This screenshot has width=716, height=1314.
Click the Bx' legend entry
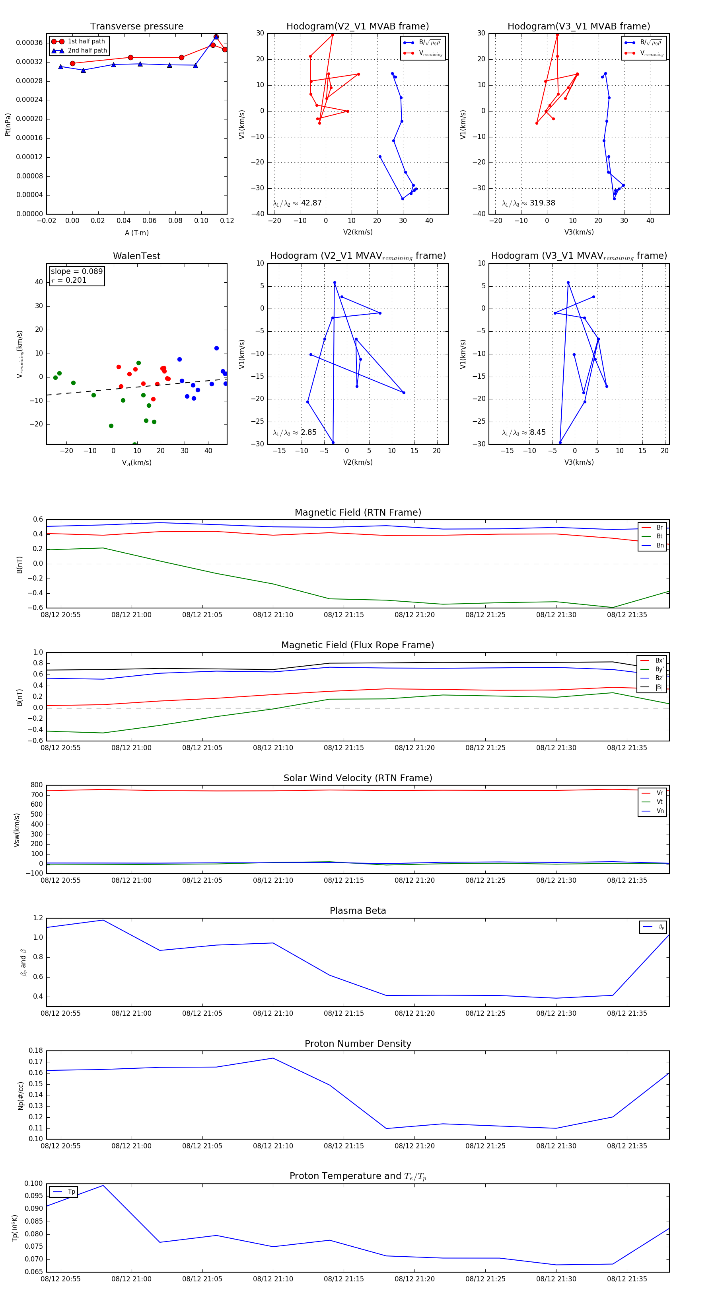[652, 660]
